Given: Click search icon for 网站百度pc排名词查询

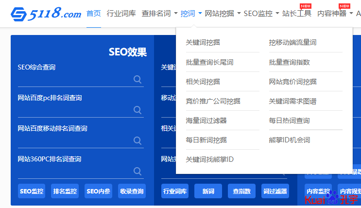Looking at the screenshot, I should pos(138,110).
